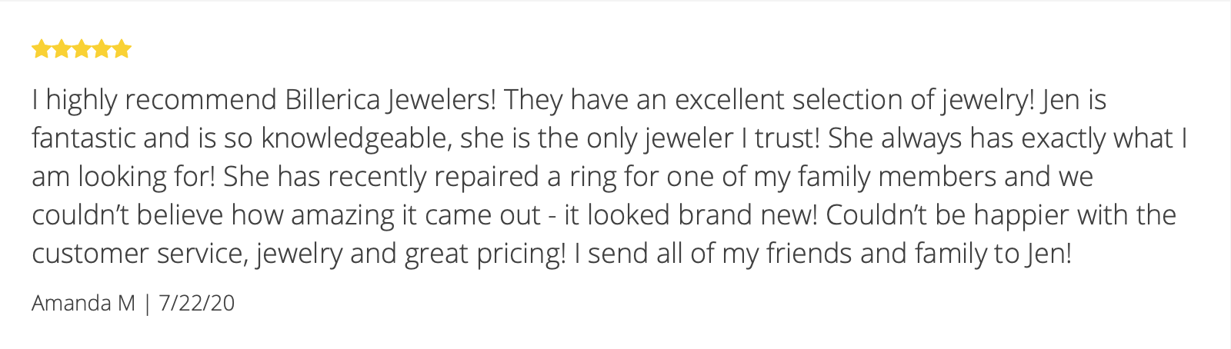1231x349 pixels.
Task: Click the review date 7/22/20
Action: [x=196, y=303]
